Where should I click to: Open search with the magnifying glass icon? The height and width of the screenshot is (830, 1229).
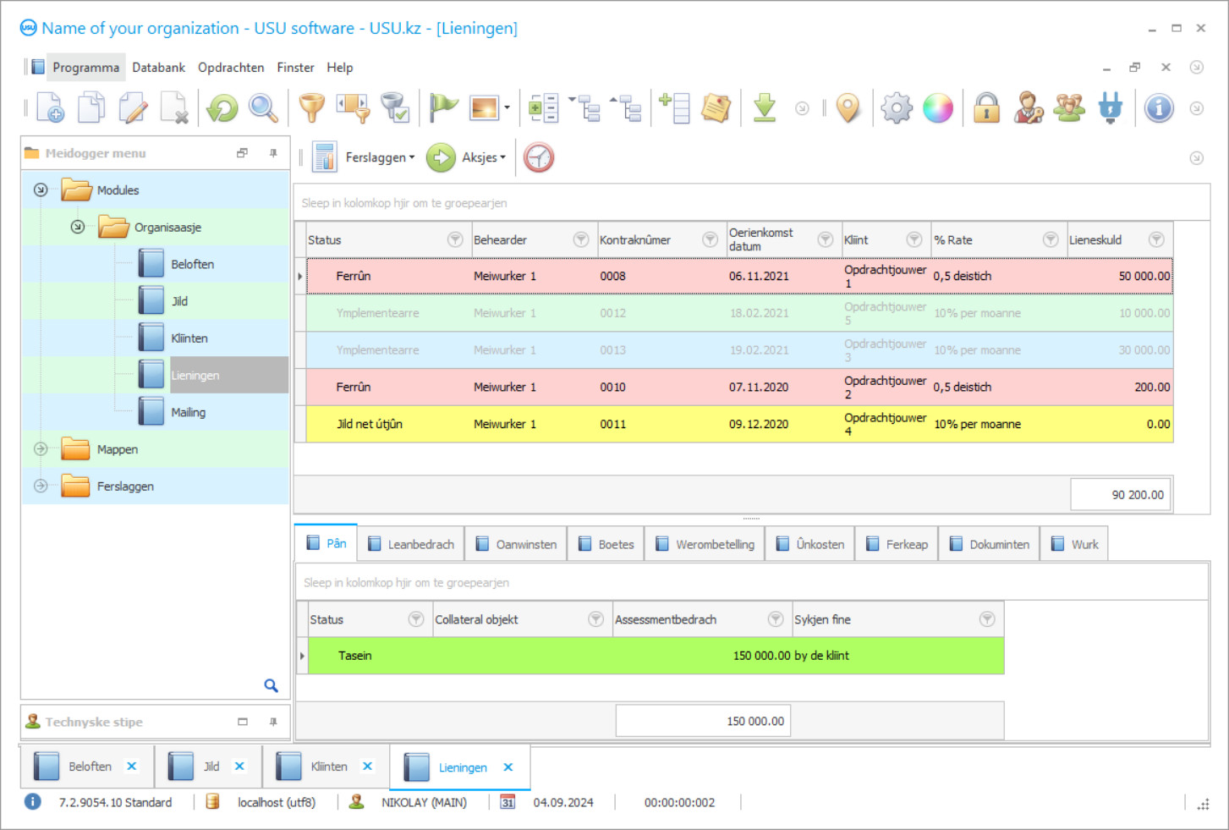pyautogui.click(x=263, y=108)
